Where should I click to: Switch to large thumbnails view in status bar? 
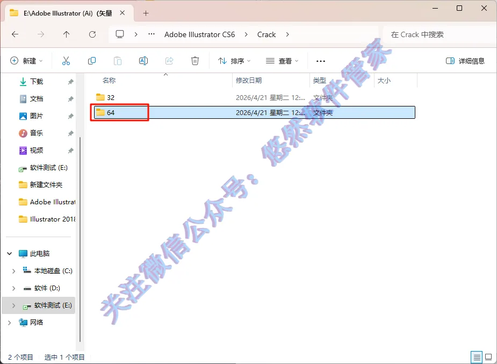[x=488, y=358]
